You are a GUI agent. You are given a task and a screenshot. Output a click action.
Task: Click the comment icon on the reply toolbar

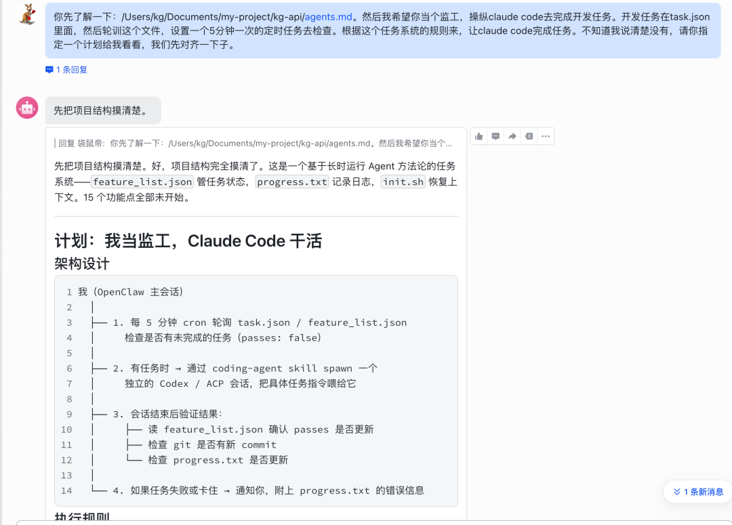(495, 136)
